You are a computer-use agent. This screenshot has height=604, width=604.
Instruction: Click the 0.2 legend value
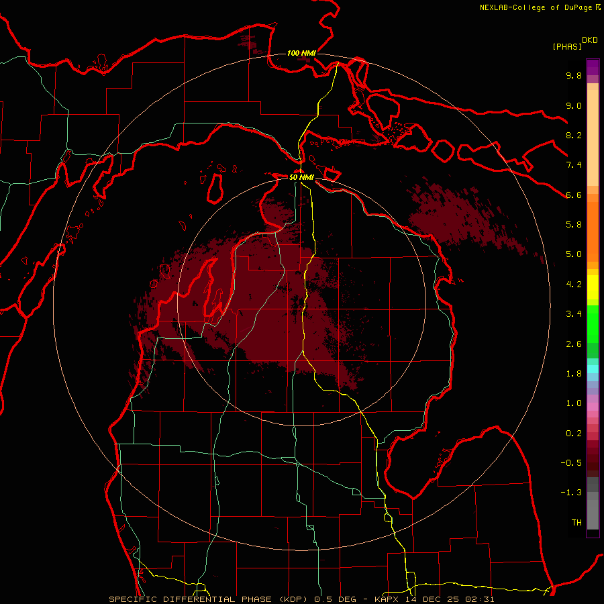[574, 434]
